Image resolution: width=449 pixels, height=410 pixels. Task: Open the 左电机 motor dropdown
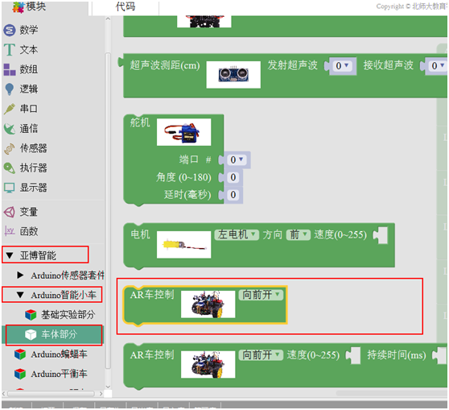237,234
